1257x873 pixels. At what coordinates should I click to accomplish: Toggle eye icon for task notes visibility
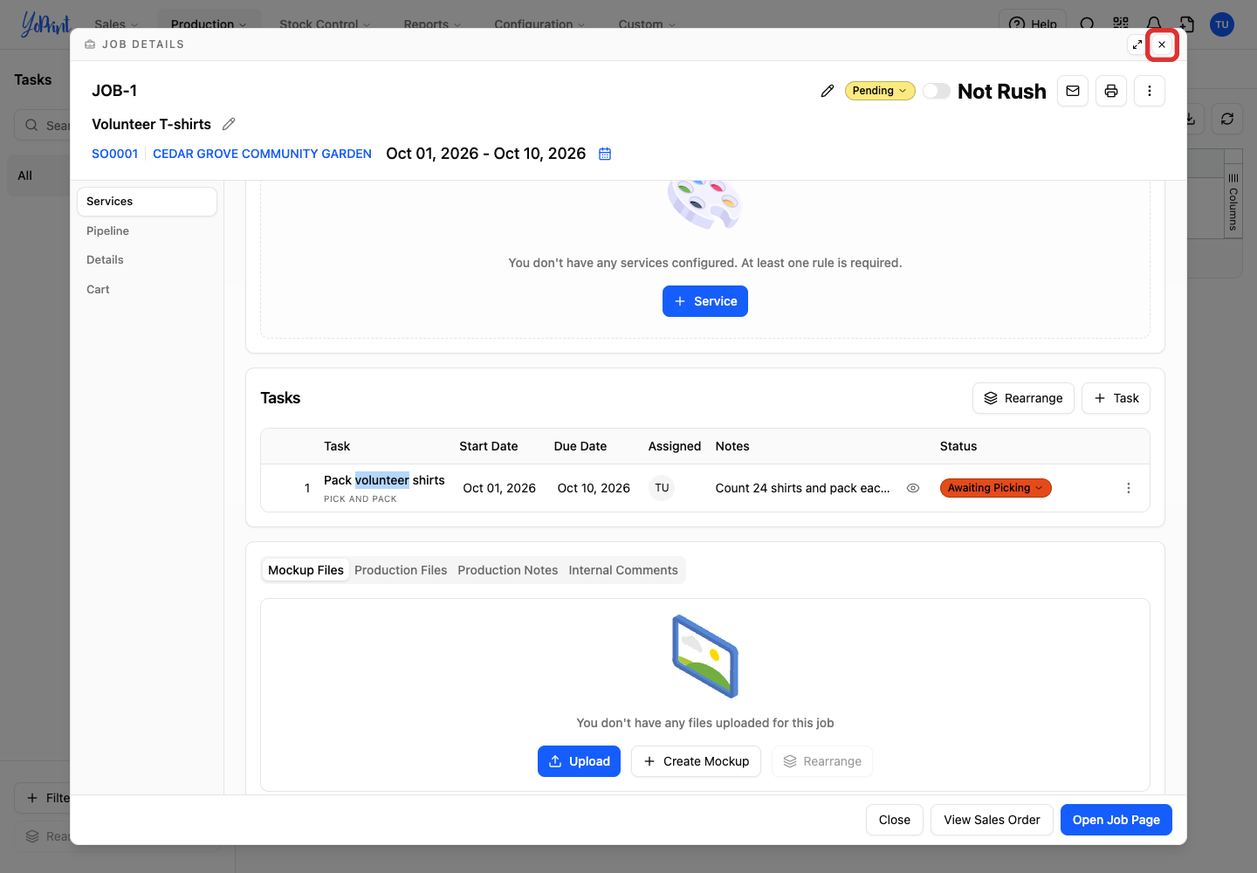pos(913,488)
